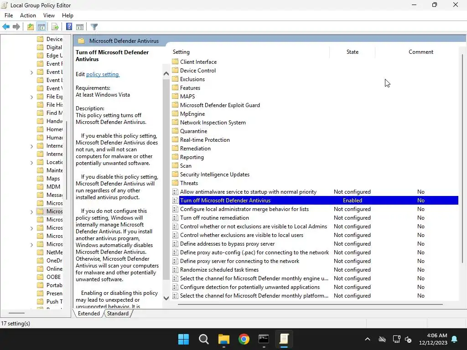The height and width of the screenshot is (350, 467).
Task: Click the Back arrow toolbar icon
Action: 6,27
